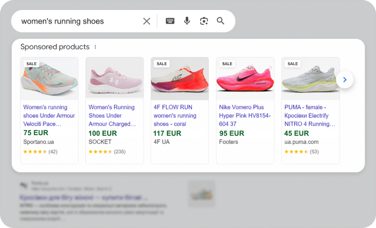This screenshot has width=376, height=228.
Task: Click the Sportano.ua seller name
Action: 38,142
